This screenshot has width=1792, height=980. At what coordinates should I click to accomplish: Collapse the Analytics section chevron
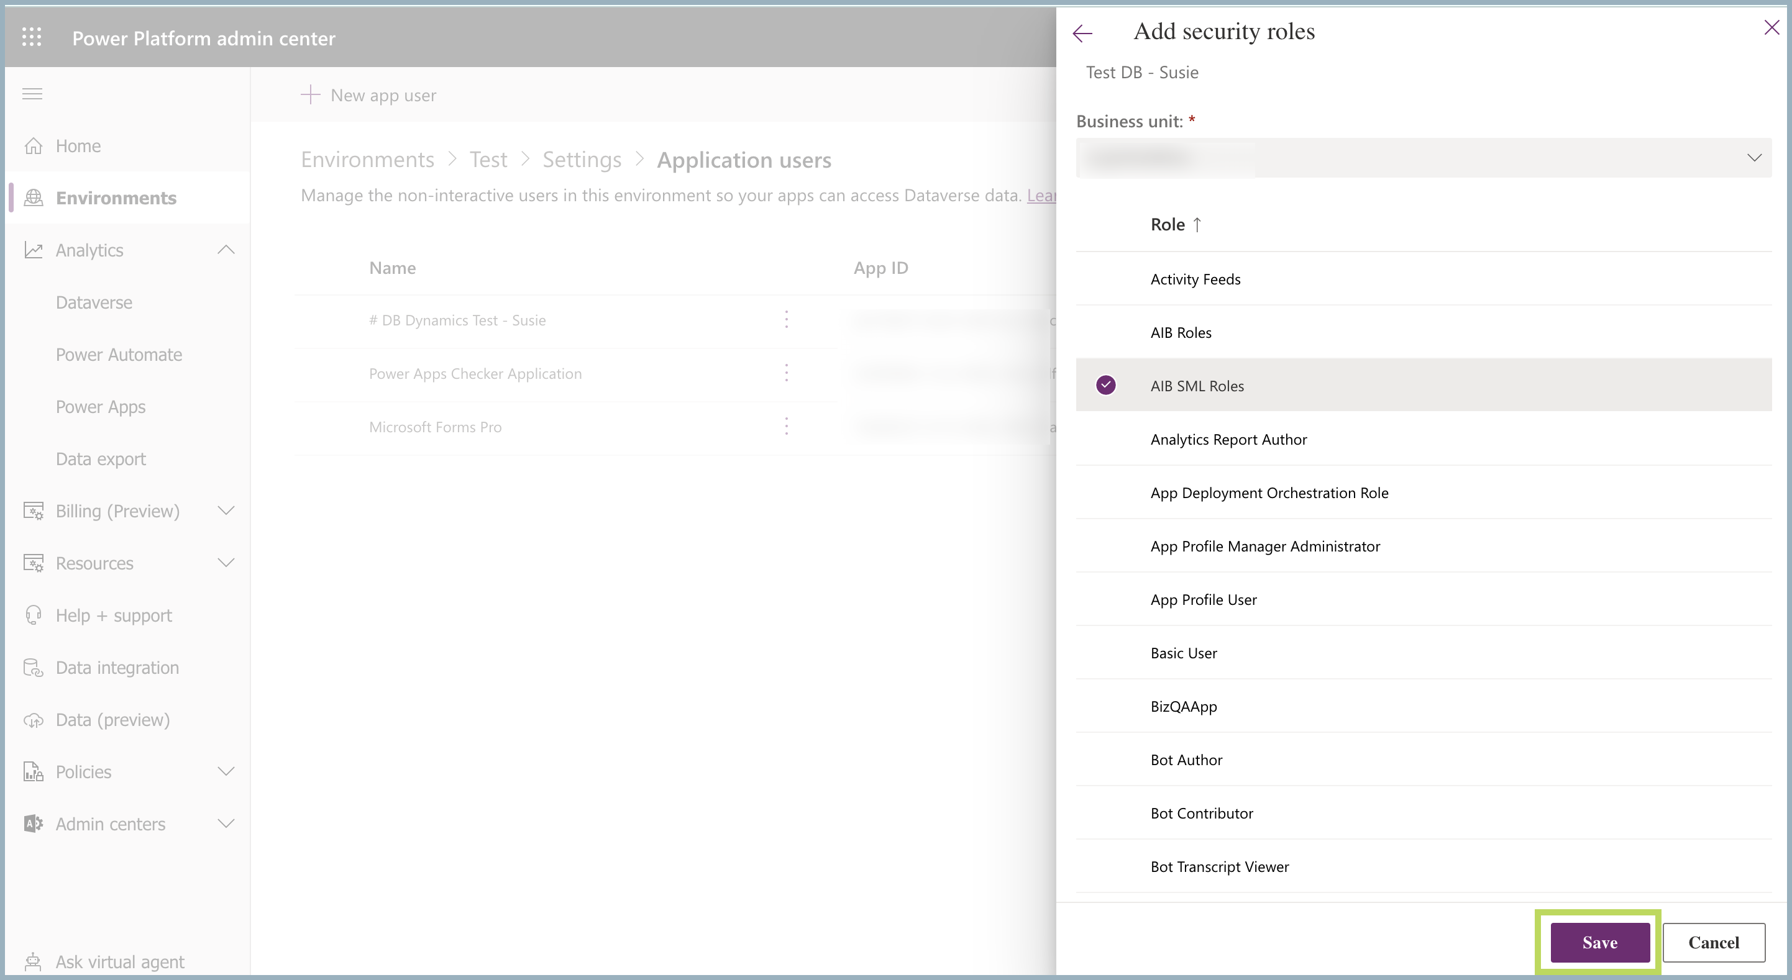point(226,250)
